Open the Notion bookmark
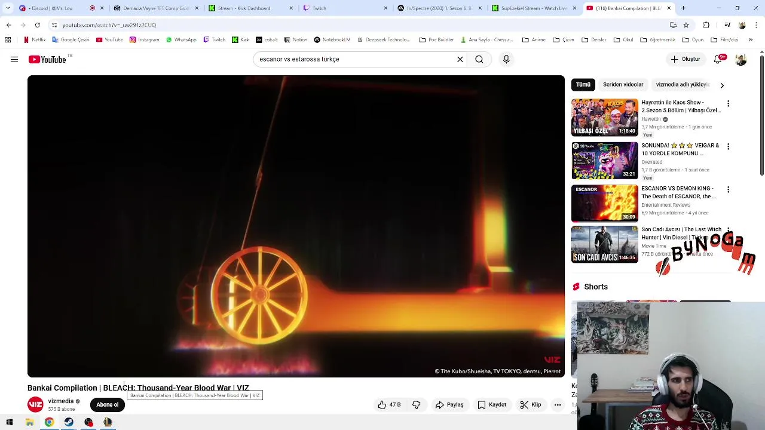Screen dimensions: 765x430 click(296, 40)
